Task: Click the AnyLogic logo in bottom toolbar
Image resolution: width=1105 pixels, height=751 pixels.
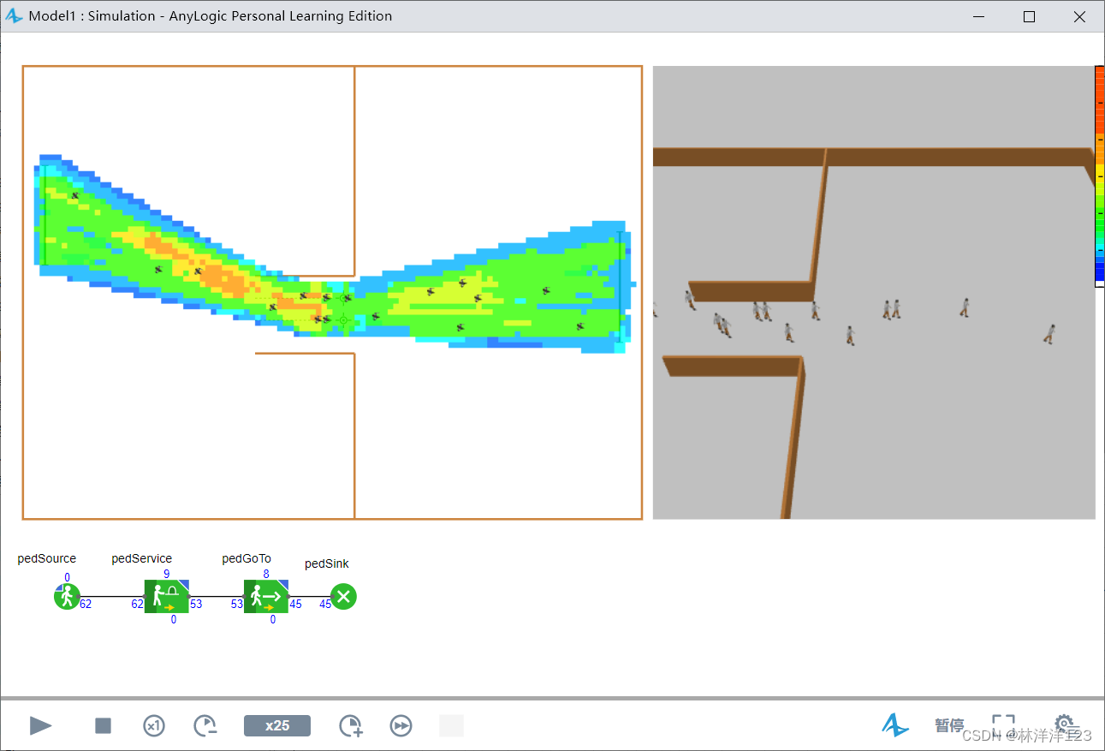Action: click(x=895, y=725)
